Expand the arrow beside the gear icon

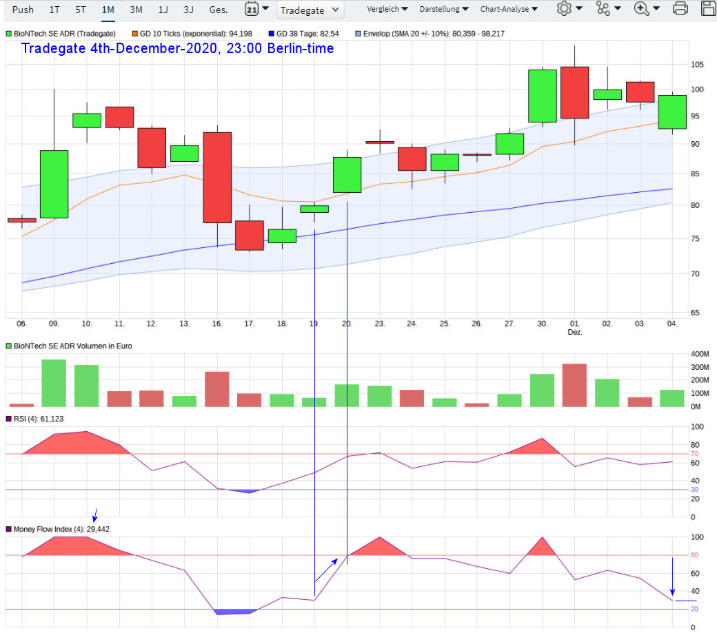(579, 8)
